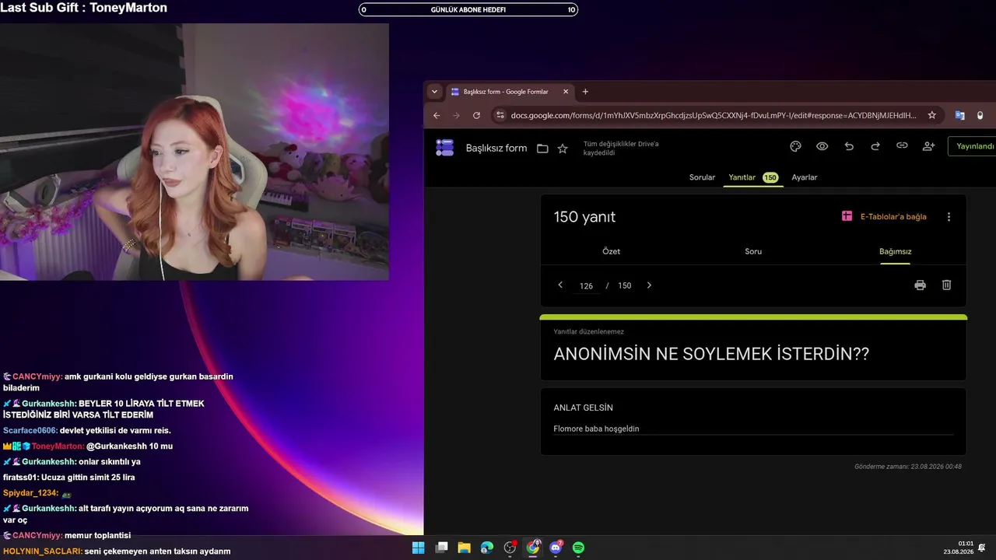The height and width of the screenshot is (560, 996).
Task: Click the chat username HOLYNIN_SACLARI
Action: pos(42,551)
